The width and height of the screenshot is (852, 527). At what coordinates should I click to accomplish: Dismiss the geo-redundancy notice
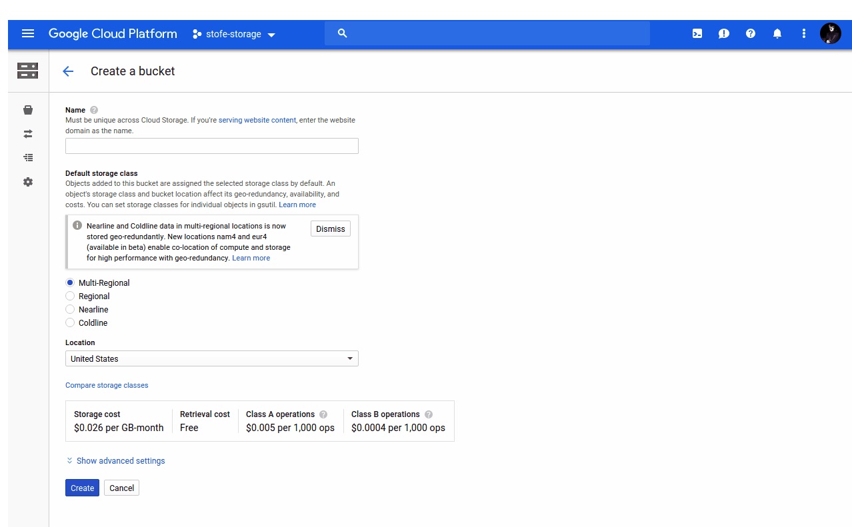[330, 229]
